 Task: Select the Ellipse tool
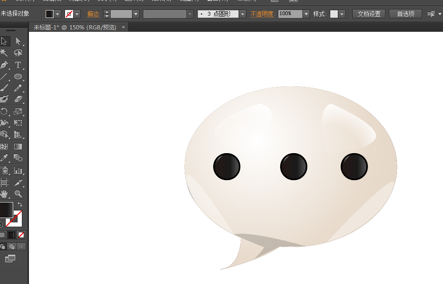click(18, 76)
